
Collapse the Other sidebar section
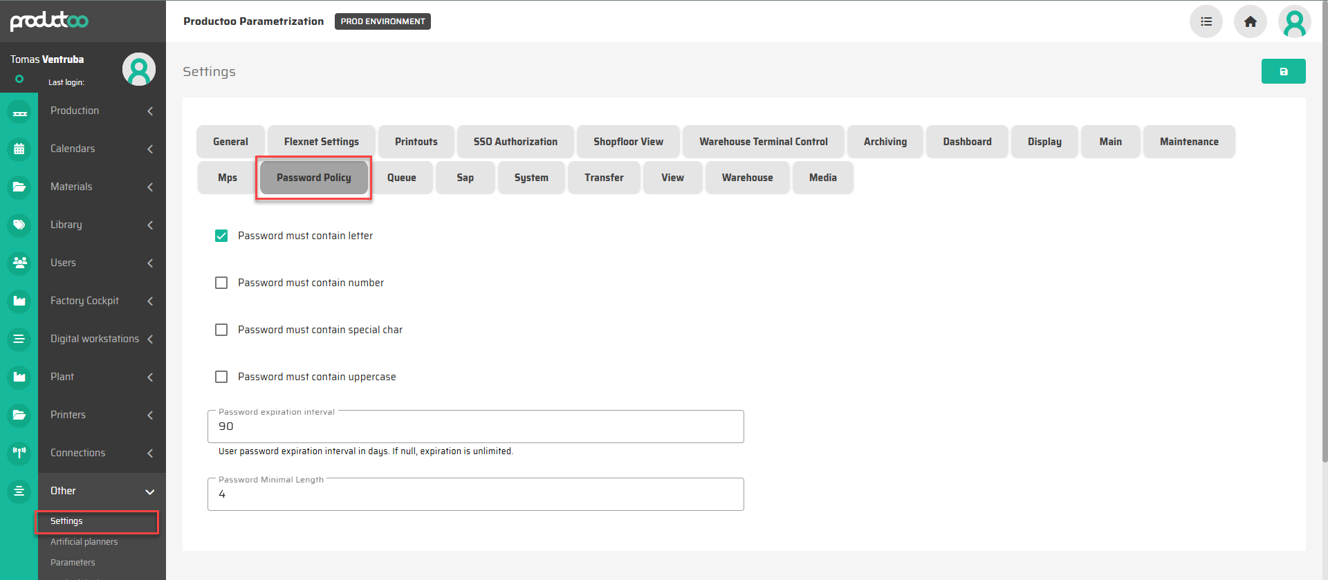click(102, 491)
